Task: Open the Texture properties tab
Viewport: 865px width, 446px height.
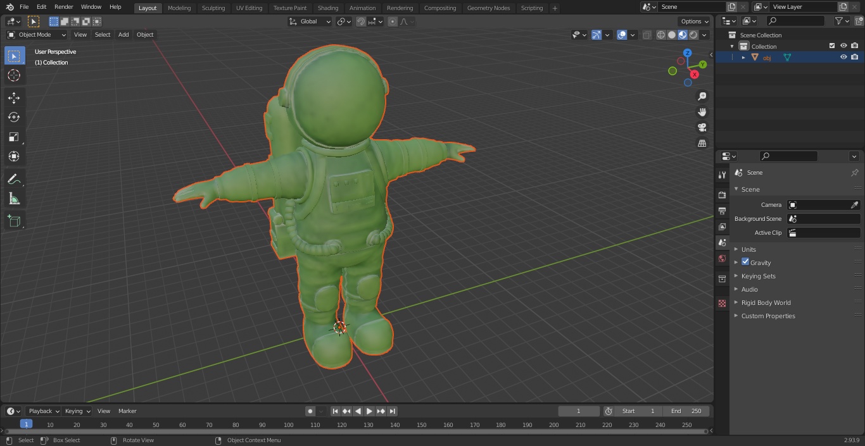Action: click(x=722, y=304)
